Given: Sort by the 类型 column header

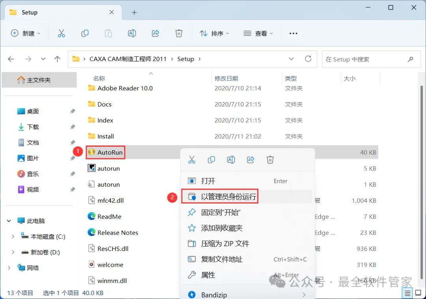Looking at the screenshot, I should click(x=290, y=78).
